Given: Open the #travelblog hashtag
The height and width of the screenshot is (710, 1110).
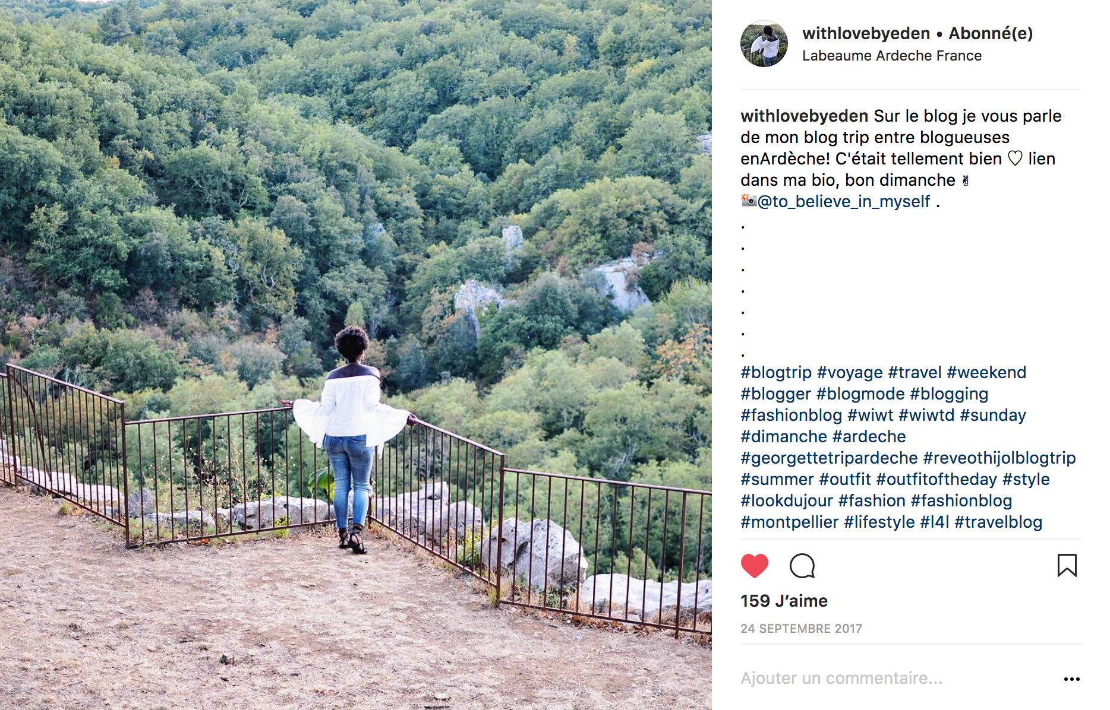Looking at the screenshot, I should [x=998, y=522].
